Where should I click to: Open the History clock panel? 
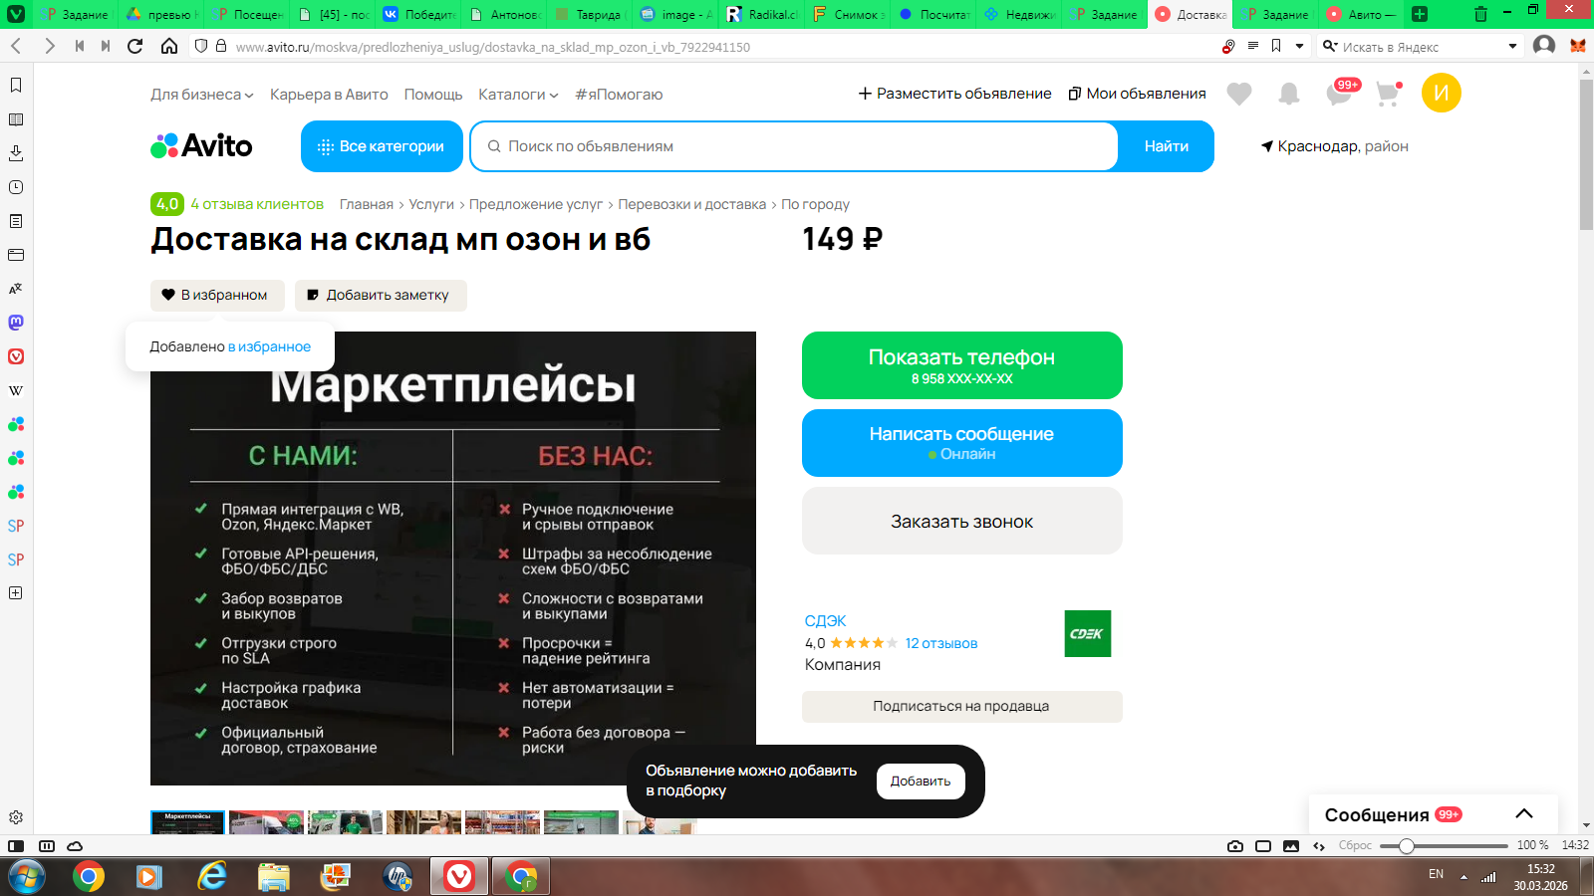[x=16, y=187]
